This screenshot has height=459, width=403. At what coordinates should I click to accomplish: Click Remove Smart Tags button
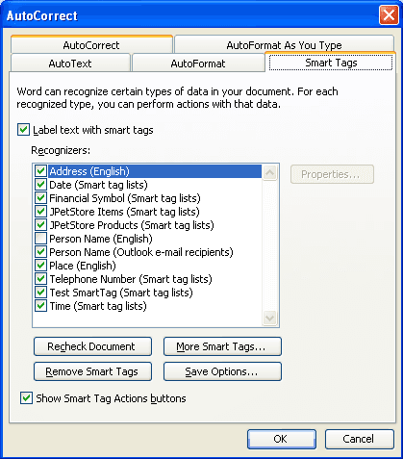click(x=92, y=371)
